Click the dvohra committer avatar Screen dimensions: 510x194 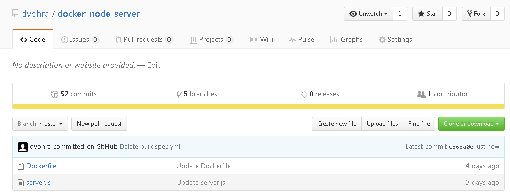coord(23,147)
